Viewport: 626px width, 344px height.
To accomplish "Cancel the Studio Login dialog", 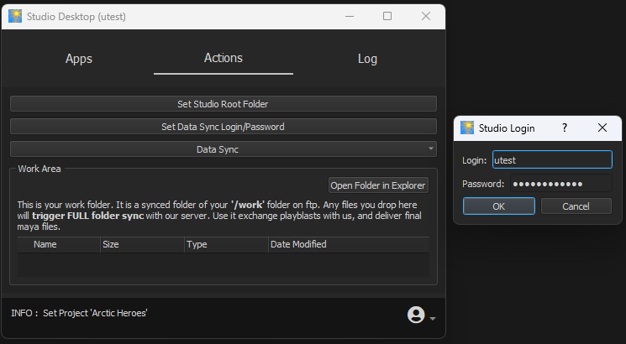I will tap(576, 206).
